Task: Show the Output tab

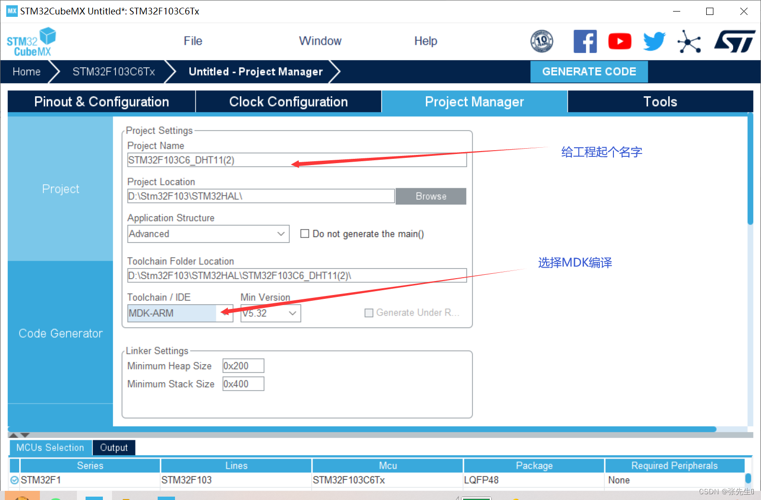Action: coord(114,448)
